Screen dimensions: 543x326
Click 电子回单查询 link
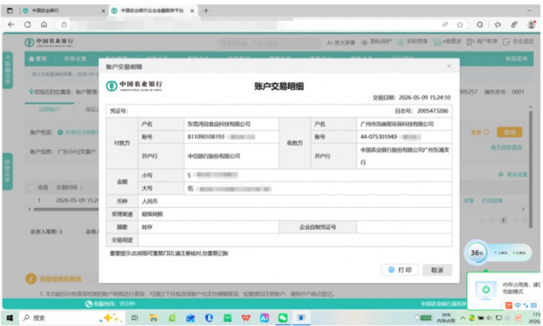click(506, 147)
